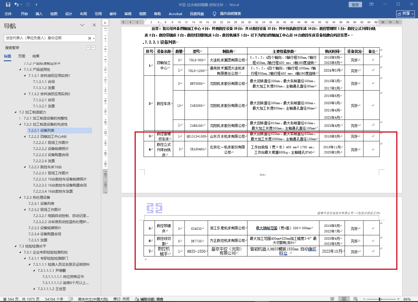The width and height of the screenshot is (418, 302).
Task: Click the lightbulb 操作说明搜索 icon
Action: pyautogui.click(x=215, y=14)
